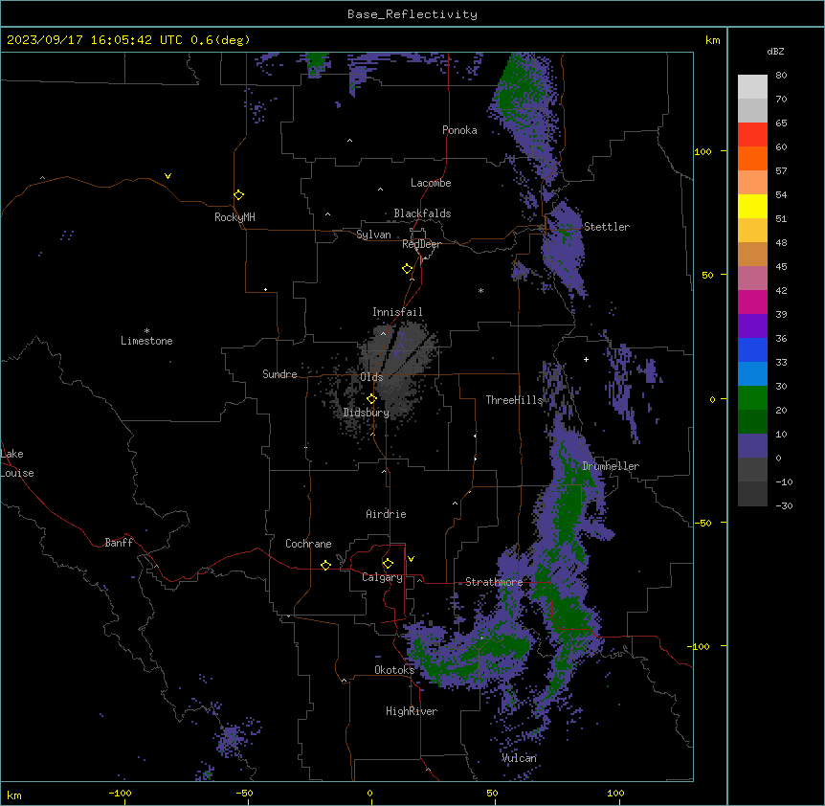Click the Airdrie city label

coord(386,514)
